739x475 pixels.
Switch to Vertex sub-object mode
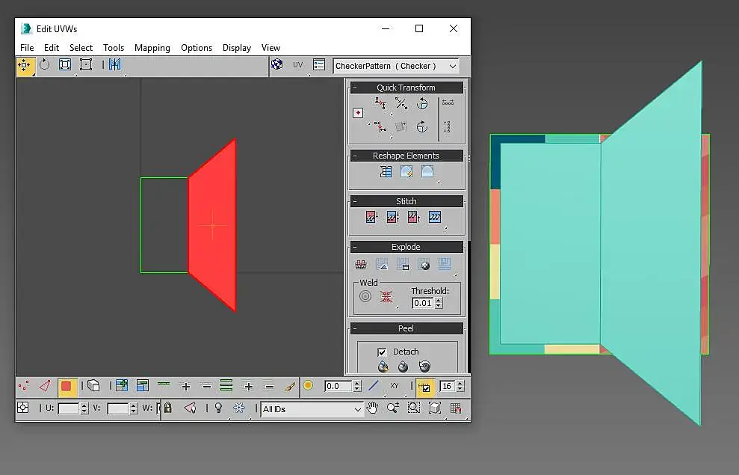click(x=24, y=386)
